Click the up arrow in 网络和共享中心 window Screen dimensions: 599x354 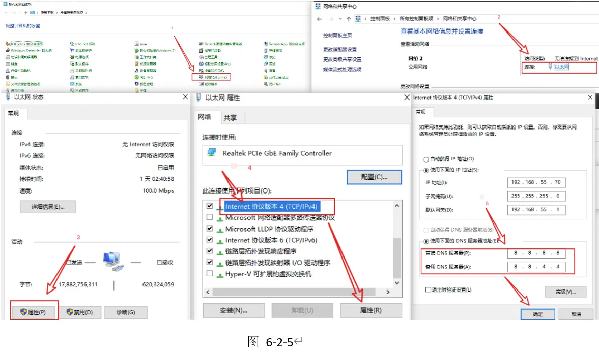point(348,19)
